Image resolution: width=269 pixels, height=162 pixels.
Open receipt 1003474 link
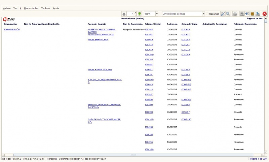(149, 45)
